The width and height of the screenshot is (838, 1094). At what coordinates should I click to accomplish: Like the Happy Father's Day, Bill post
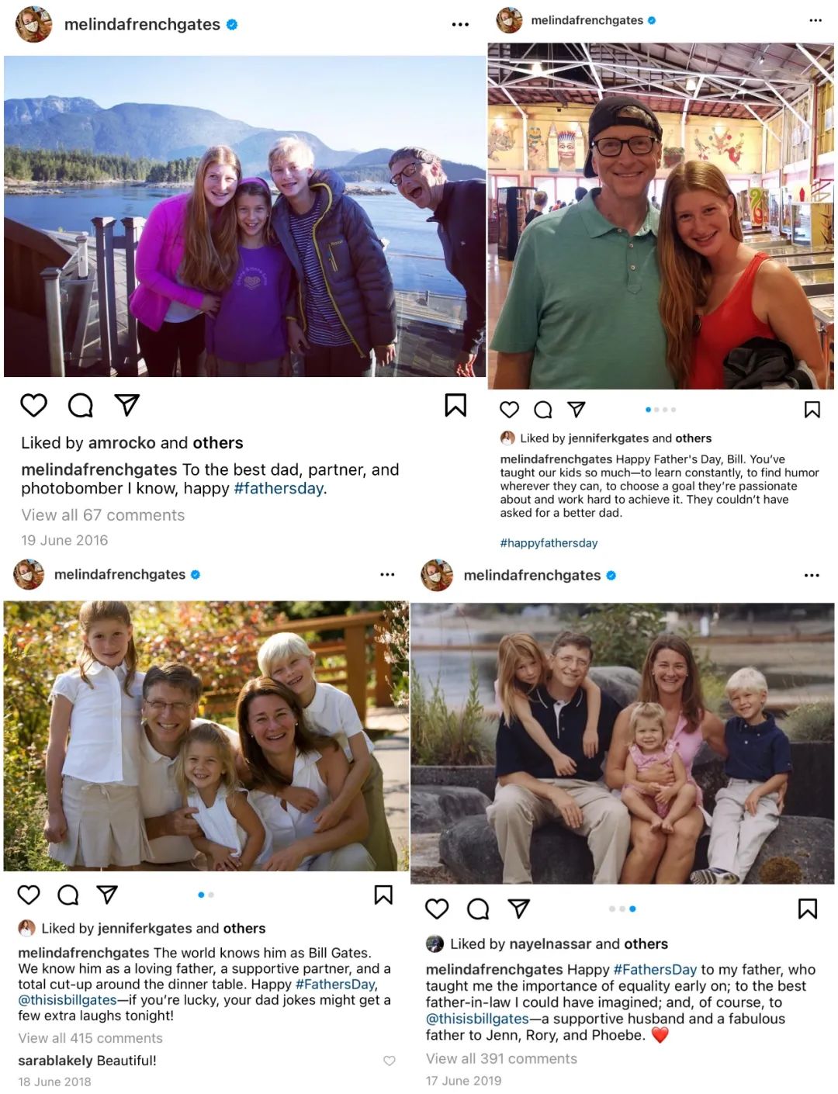pos(509,410)
